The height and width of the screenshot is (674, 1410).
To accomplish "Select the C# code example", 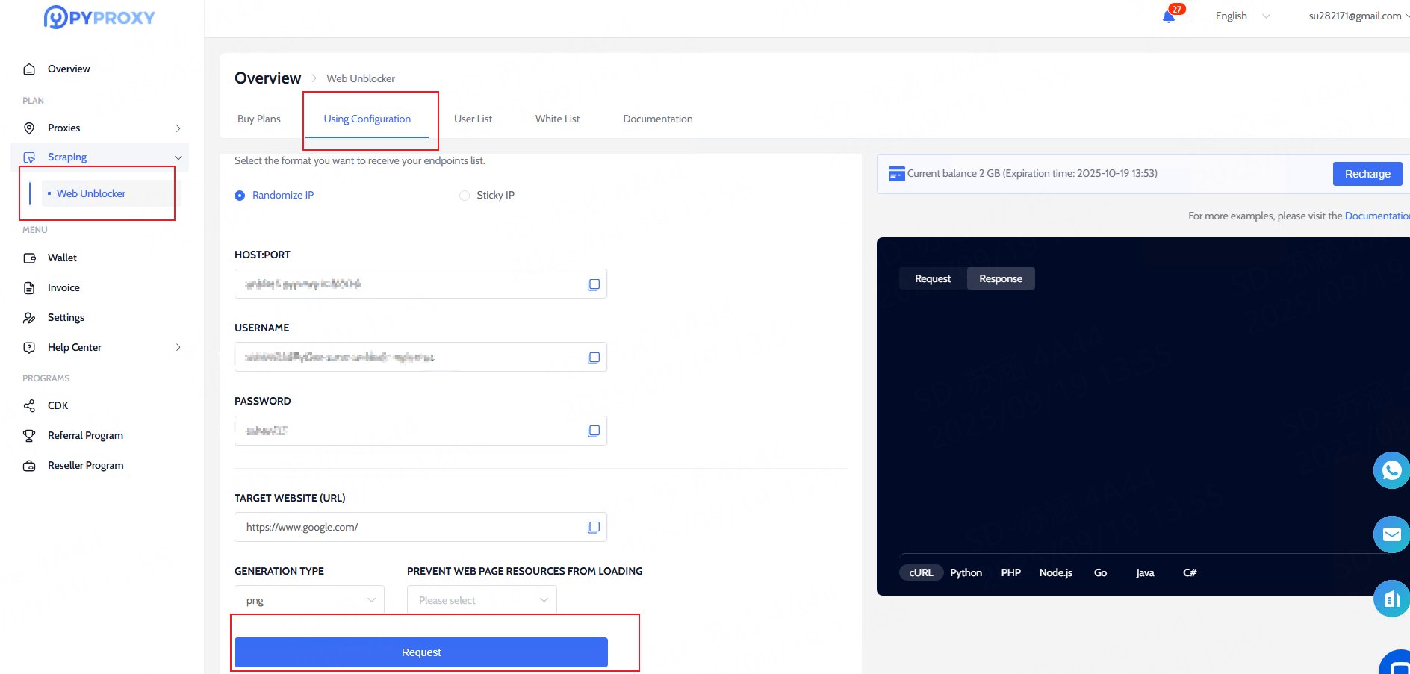I will point(1190,573).
